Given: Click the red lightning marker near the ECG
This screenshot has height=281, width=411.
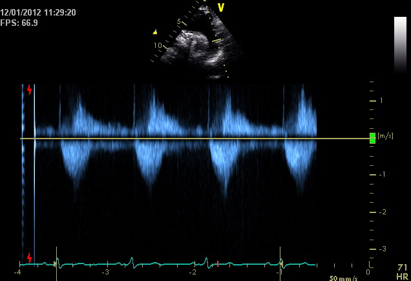Looking at the screenshot, I should (29, 258).
